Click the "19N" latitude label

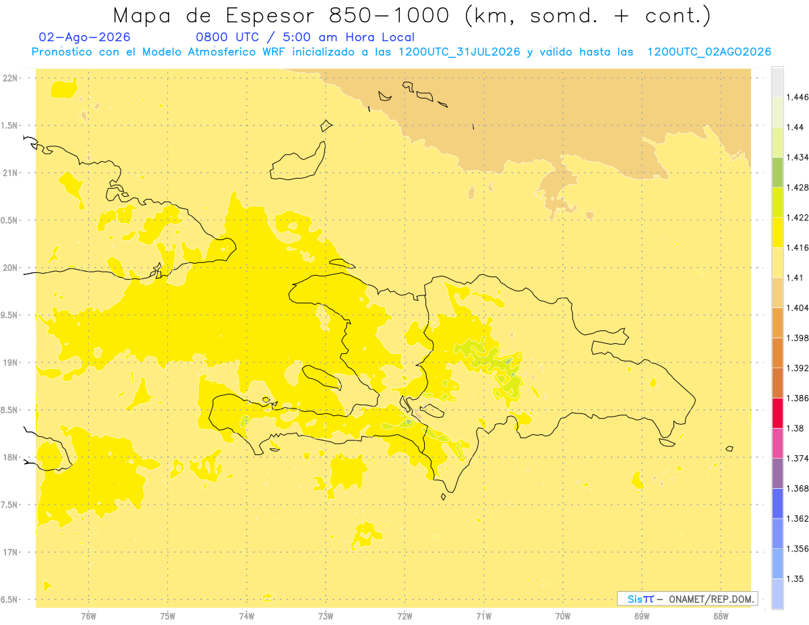pos(11,363)
